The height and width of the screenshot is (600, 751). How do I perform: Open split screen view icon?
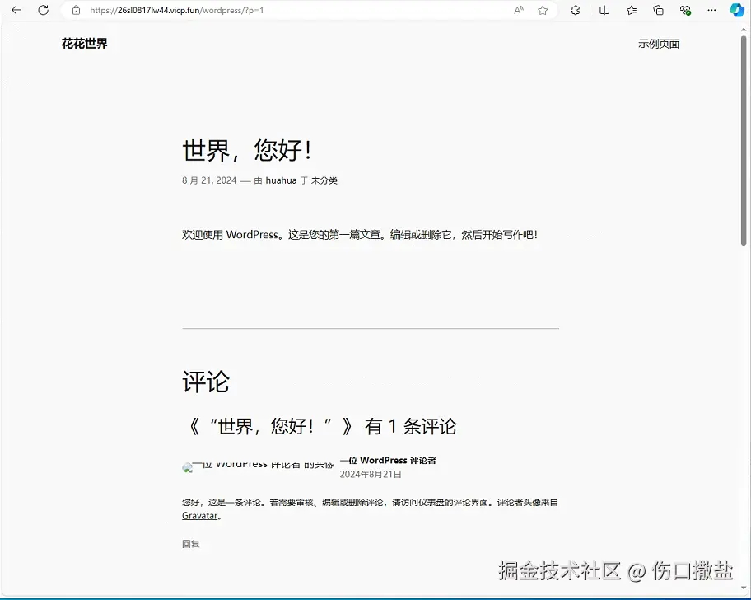[604, 10]
